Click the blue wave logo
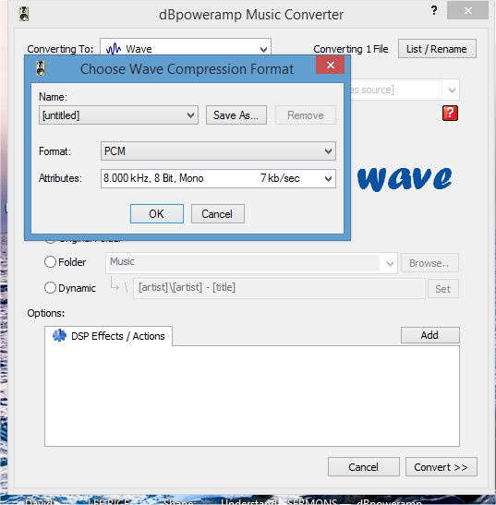 pos(405,179)
